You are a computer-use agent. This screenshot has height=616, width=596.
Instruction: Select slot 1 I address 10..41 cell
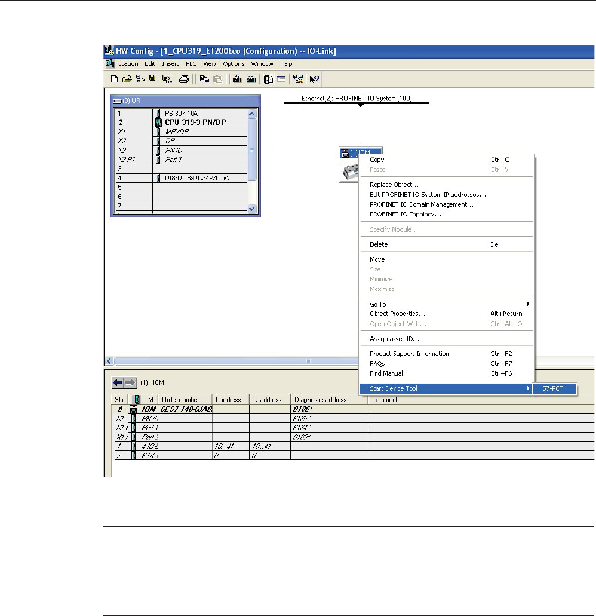231,446
